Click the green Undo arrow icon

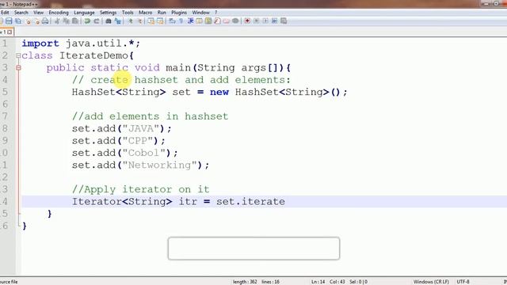click(87, 21)
